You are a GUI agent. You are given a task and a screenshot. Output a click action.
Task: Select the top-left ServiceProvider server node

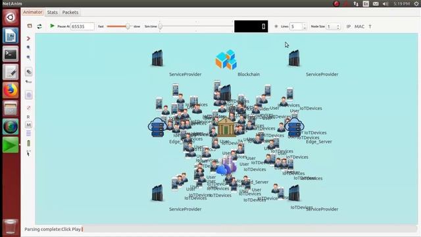[157, 58]
